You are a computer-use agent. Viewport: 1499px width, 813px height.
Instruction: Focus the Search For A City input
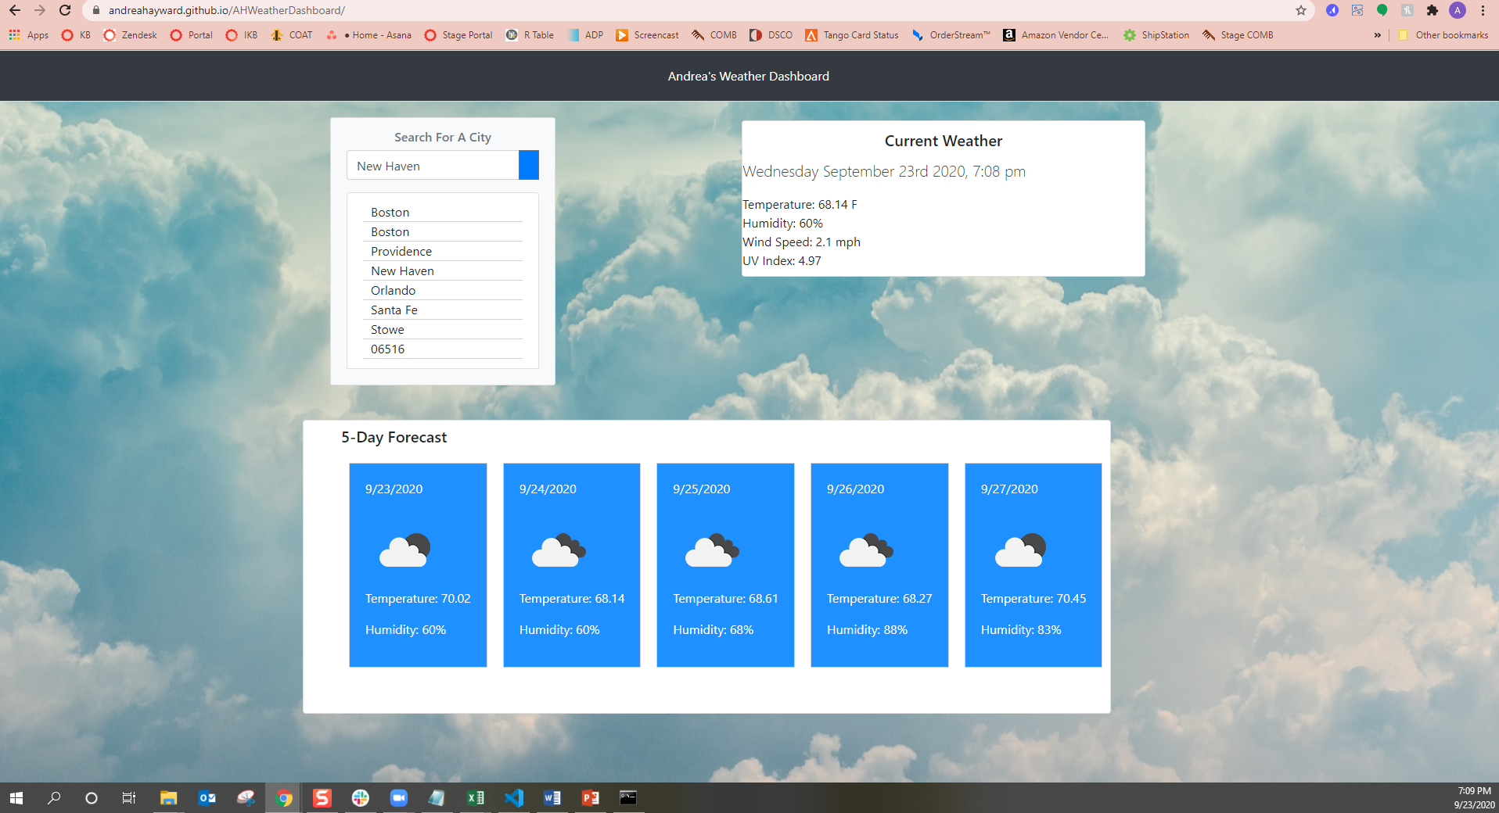tap(433, 166)
